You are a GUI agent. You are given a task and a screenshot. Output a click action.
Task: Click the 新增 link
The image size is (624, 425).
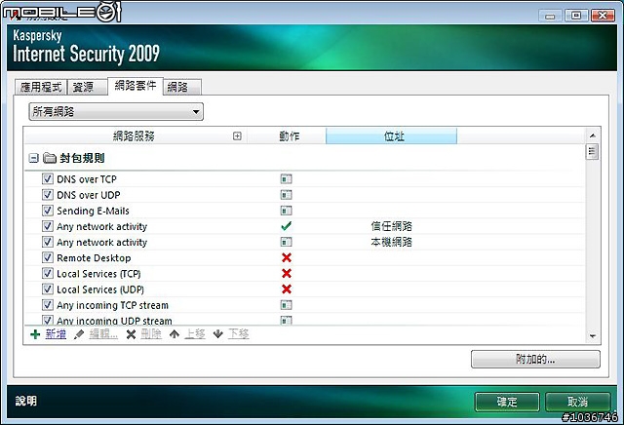point(56,334)
